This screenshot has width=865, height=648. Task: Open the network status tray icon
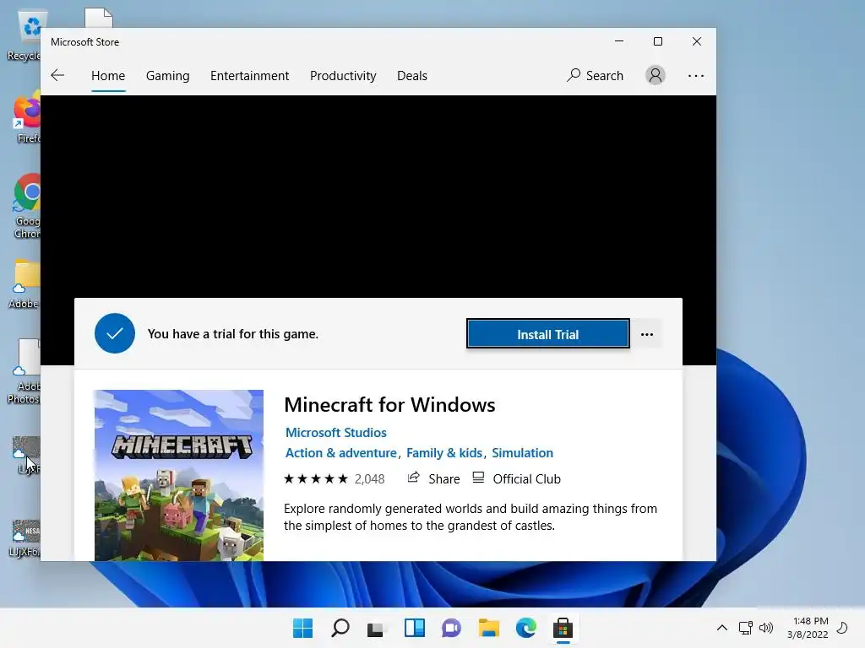pyautogui.click(x=745, y=628)
